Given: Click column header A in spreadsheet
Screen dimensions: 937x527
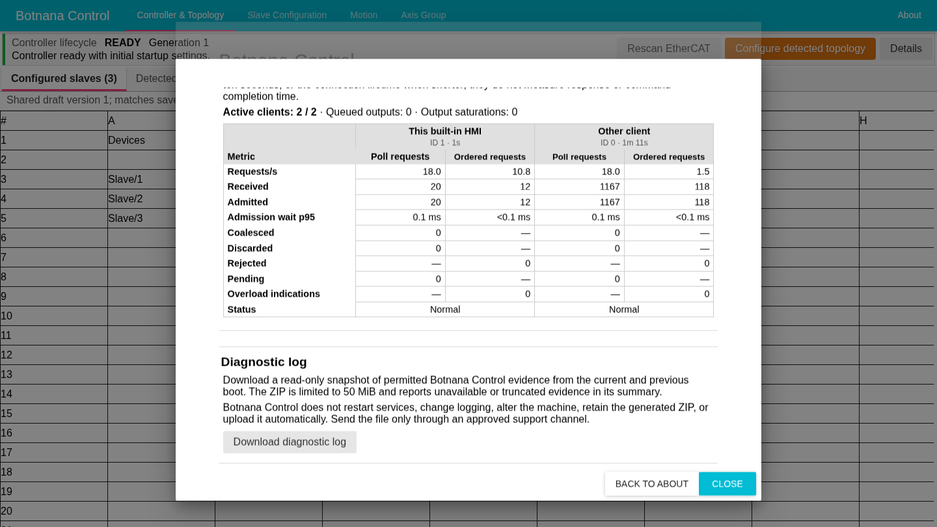Looking at the screenshot, I should (x=161, y=121).
